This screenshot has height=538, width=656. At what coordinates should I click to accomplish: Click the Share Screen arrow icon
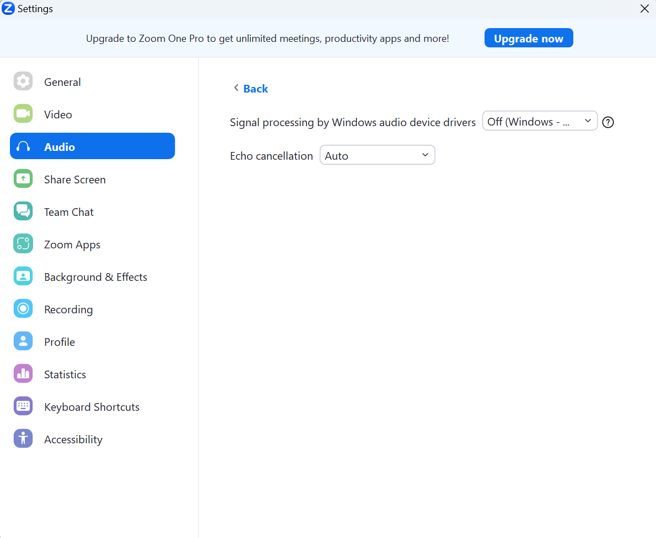(23, 178)
